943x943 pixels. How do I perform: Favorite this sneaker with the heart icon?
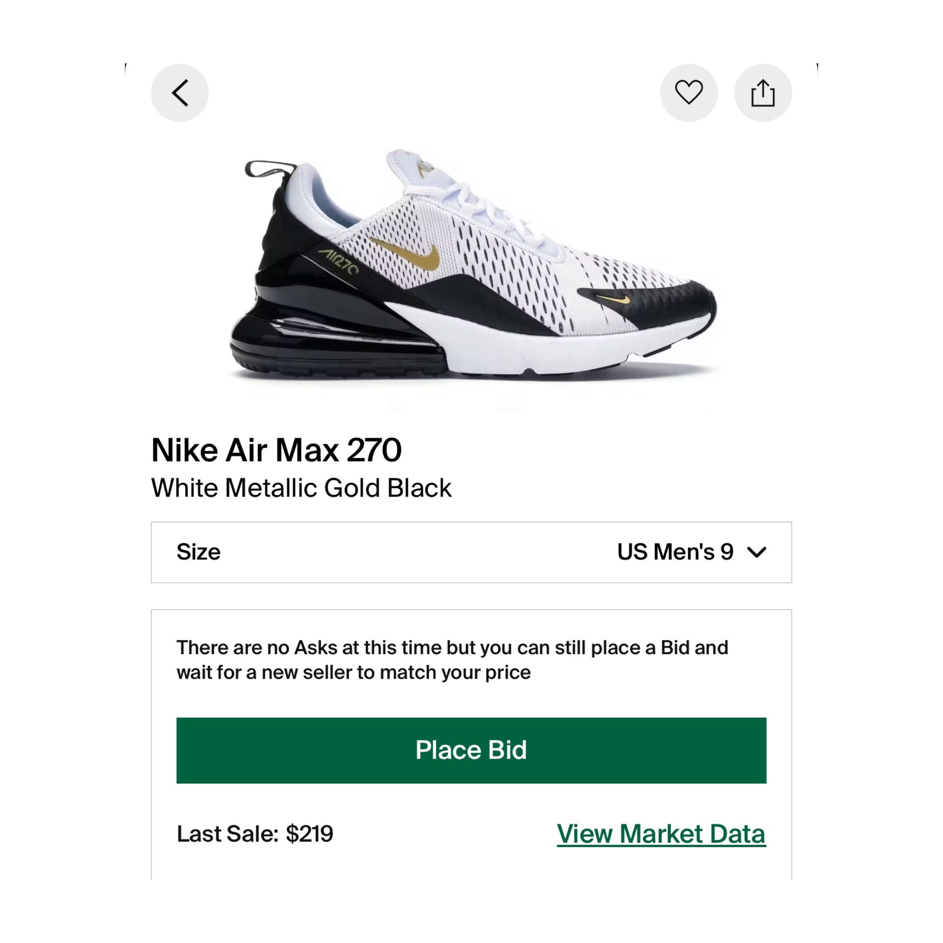(689, 93)
